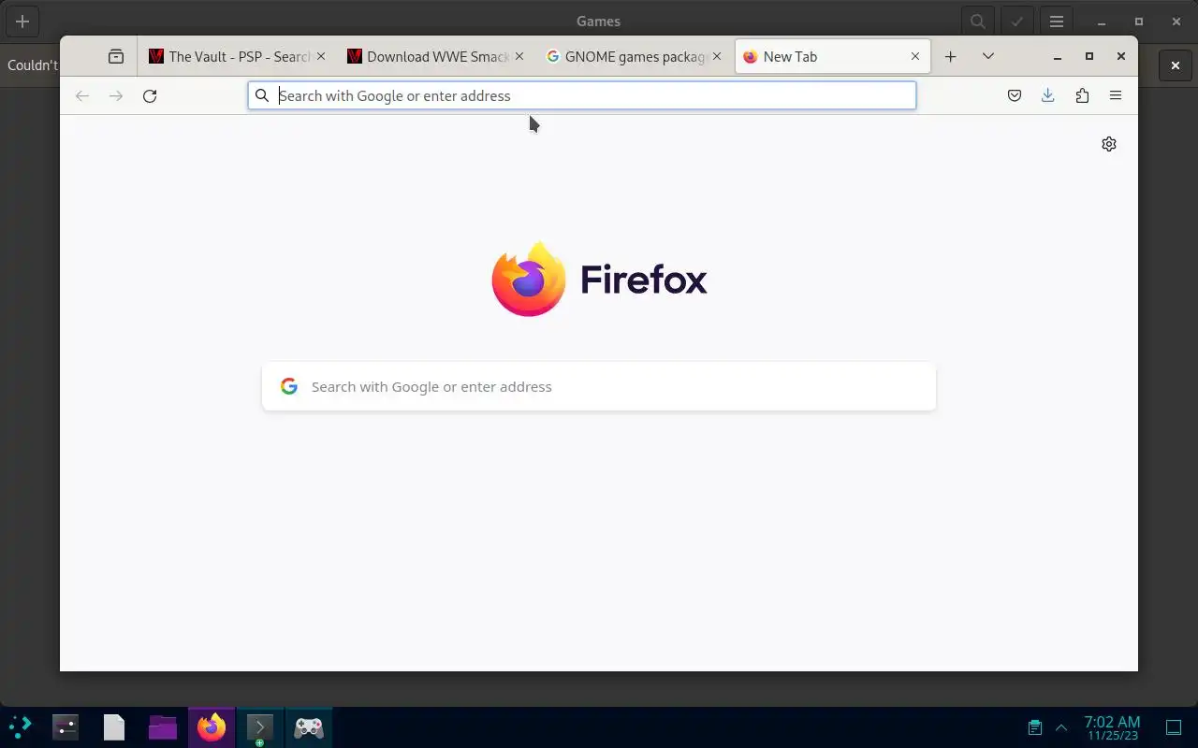Open the purple Files folder in taskbar
The width and height of the screenshot is (1198, 748).
pos(163,726)
